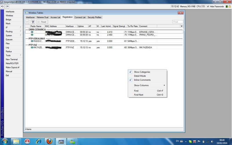The height and width of the screenshot is (145, 232).
Task: Click the minus remove button in Registration toolbar
Action: [x=27, y=22]
